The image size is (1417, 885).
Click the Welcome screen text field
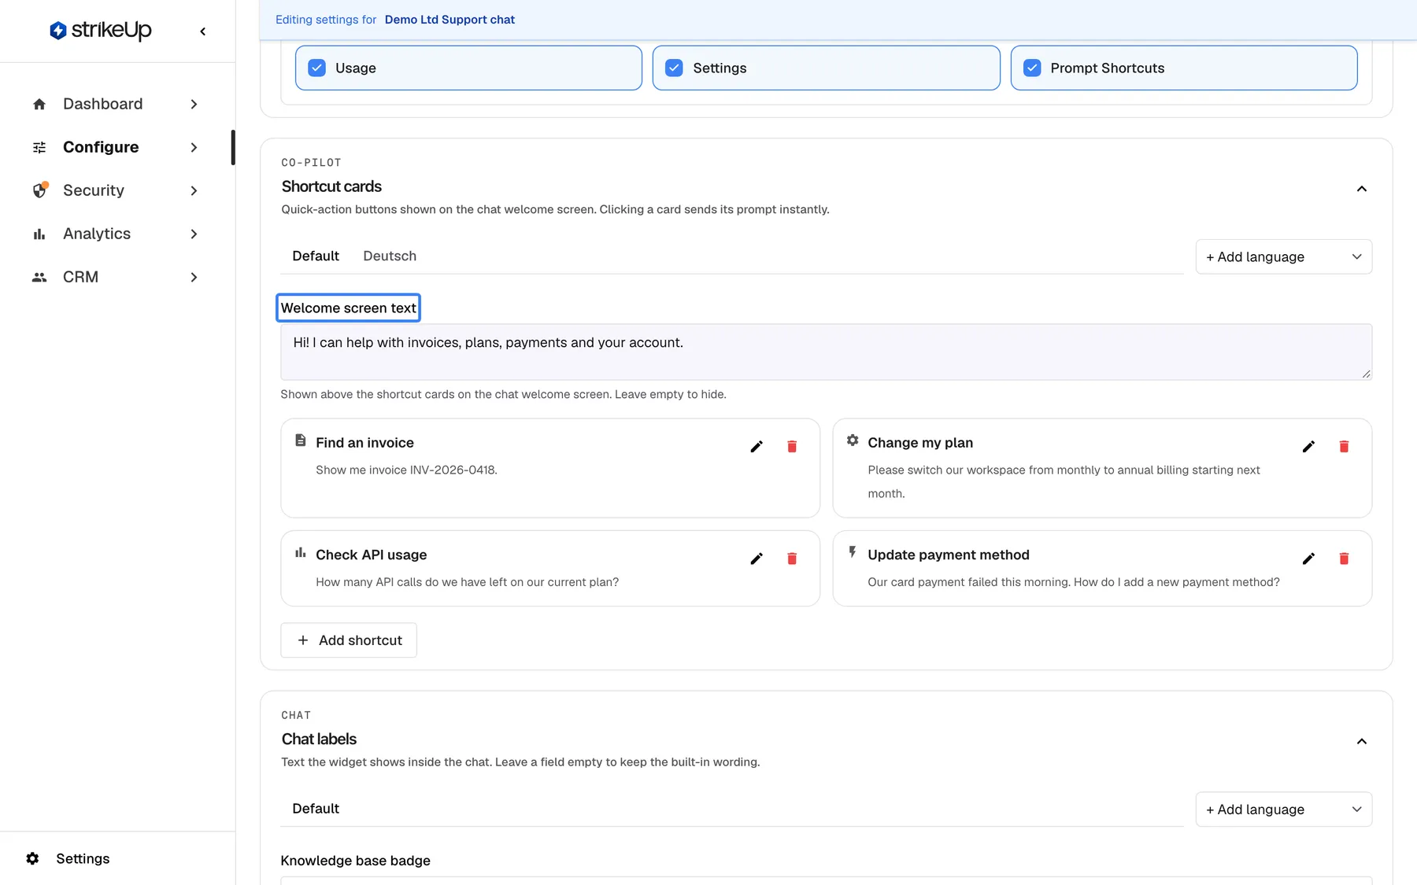pyautogui.click(x=826, y=352)
